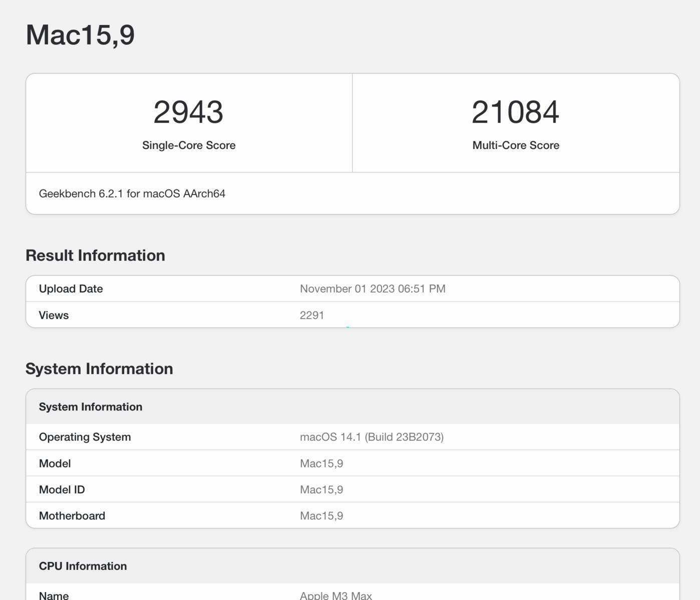Click the Result Information heading
Screen dimensions: 700x600
[95, 255]
